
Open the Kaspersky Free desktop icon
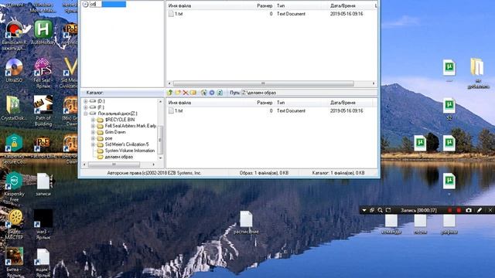(x=14, y=187)
